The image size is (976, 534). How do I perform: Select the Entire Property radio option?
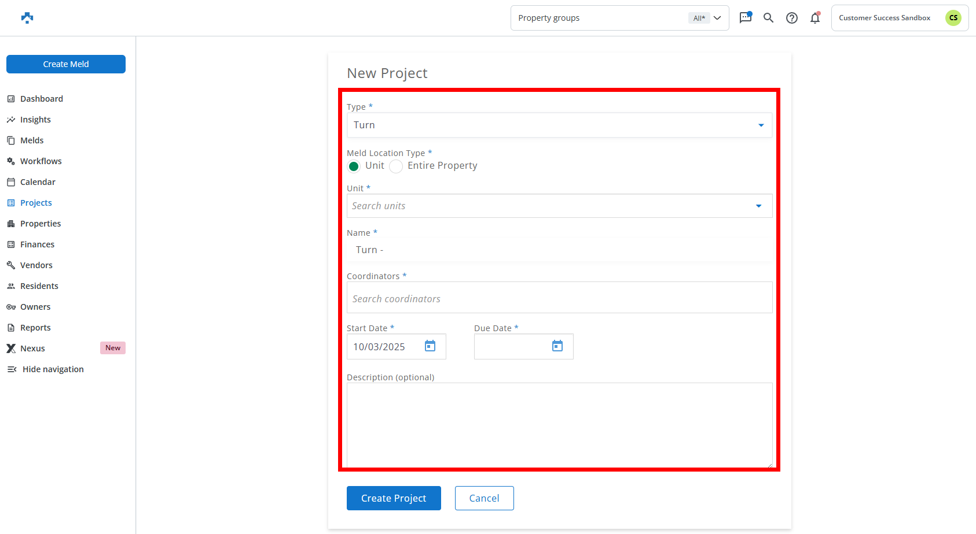pos(396,166)
